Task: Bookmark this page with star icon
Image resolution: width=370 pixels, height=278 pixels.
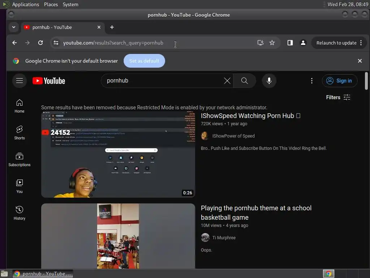Action: 272,43
